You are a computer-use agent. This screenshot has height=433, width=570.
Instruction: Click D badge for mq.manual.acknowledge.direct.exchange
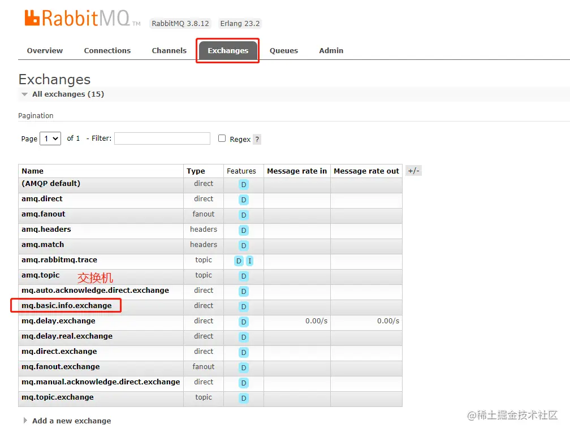click(244, 383)
